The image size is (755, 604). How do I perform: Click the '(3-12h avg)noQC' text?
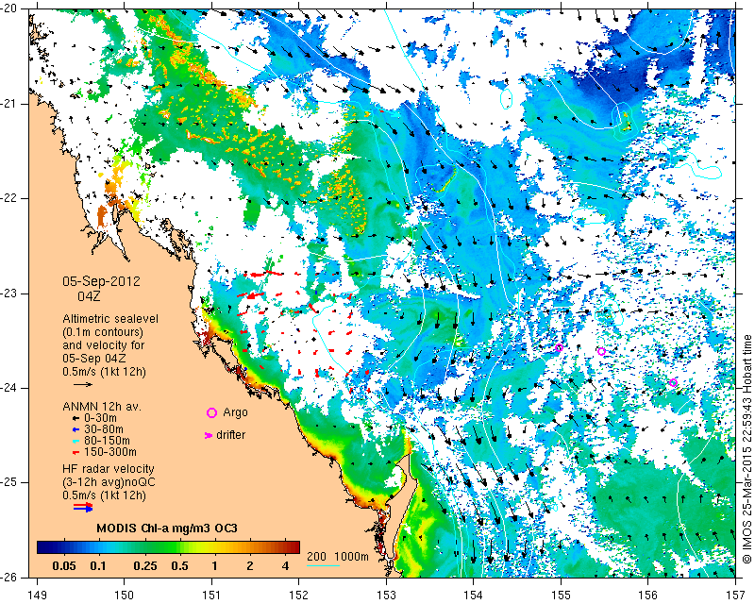(109, 482)
